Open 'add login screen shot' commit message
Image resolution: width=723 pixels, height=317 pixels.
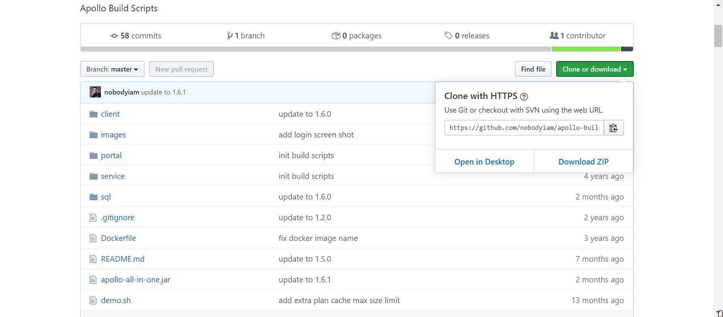(x=316, y=135)
